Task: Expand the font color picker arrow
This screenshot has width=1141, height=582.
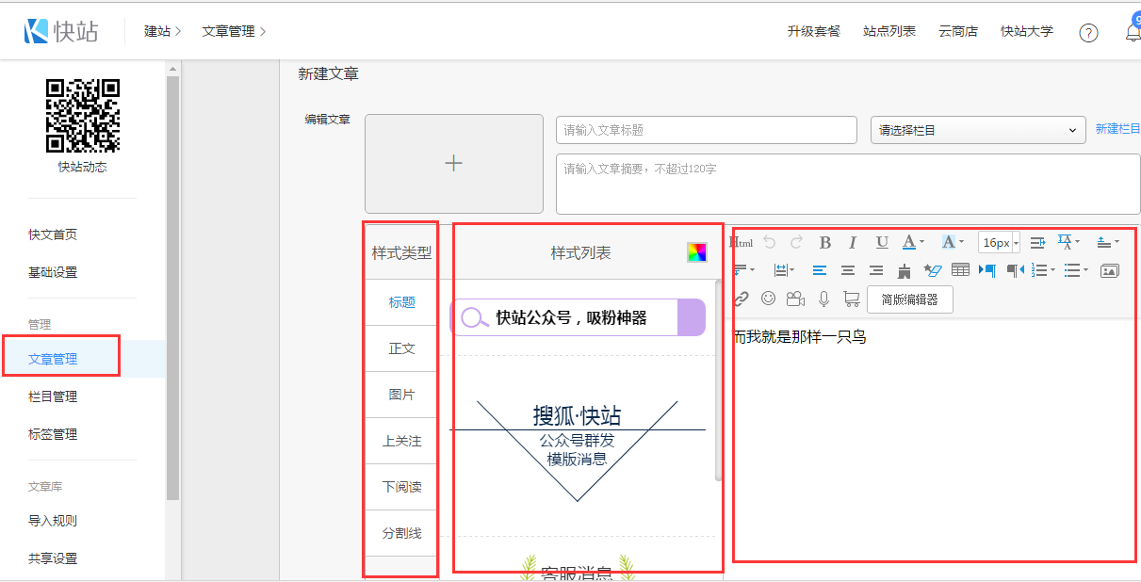Action: tap(922, 243)
